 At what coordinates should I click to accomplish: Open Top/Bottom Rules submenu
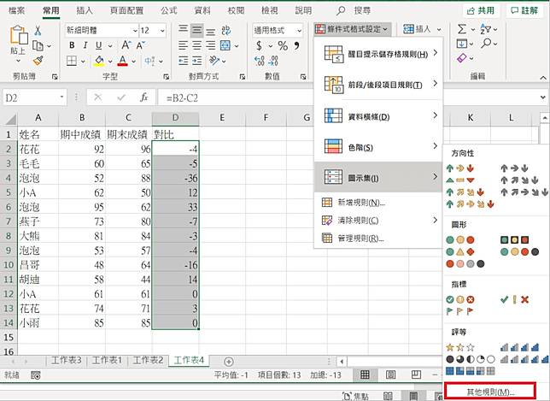pyautogui.click(x=379, y=85)
